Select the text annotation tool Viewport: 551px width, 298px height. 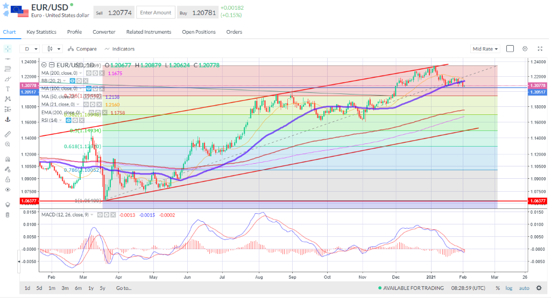[8, 89]
